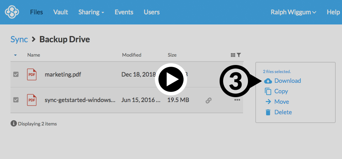This screenshot has width=342, height=159.
Task: Uncheck the sync-getstarted-windows checkbox
Action: (x=16, y=100)
